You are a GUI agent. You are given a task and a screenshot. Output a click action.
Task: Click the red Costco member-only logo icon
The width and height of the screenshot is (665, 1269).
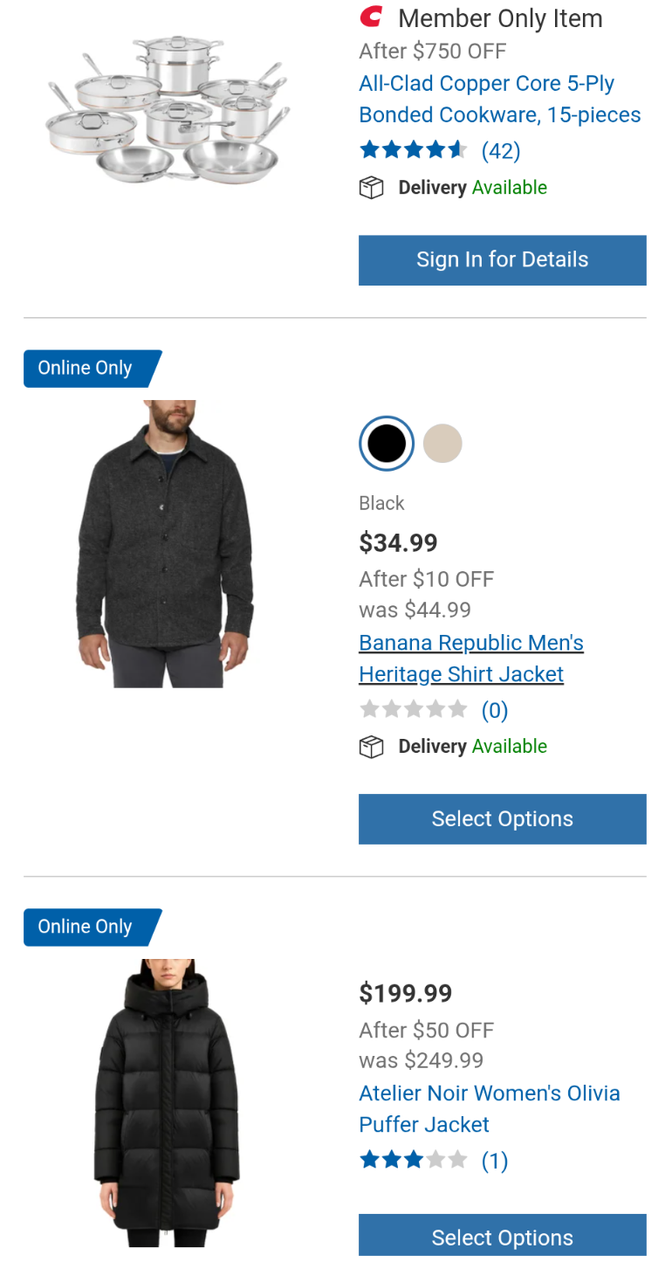point(372,17)
